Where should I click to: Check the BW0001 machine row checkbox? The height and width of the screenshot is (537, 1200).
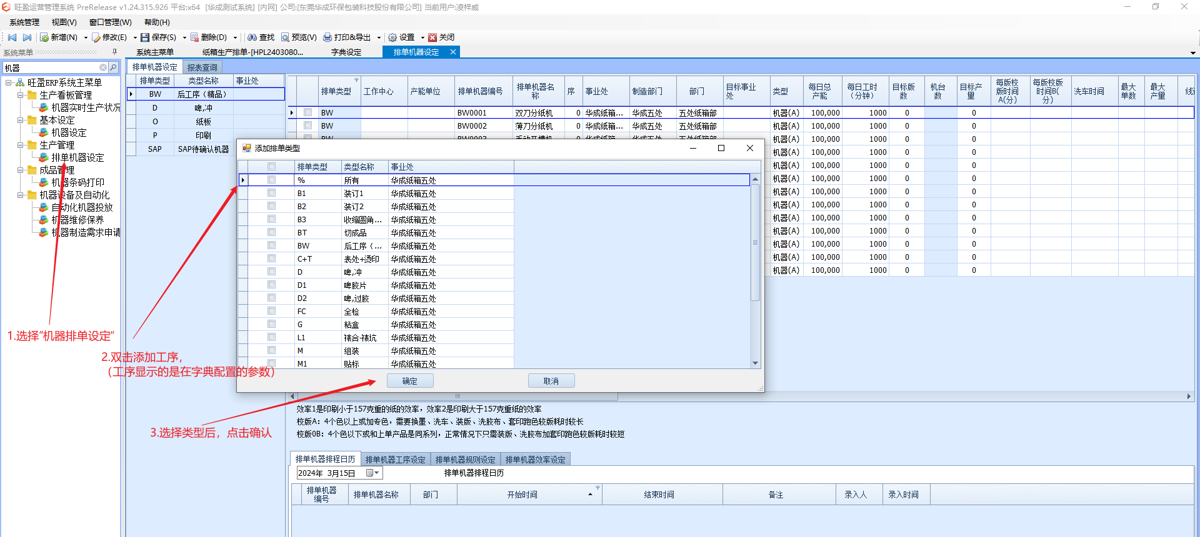point(307,112)
